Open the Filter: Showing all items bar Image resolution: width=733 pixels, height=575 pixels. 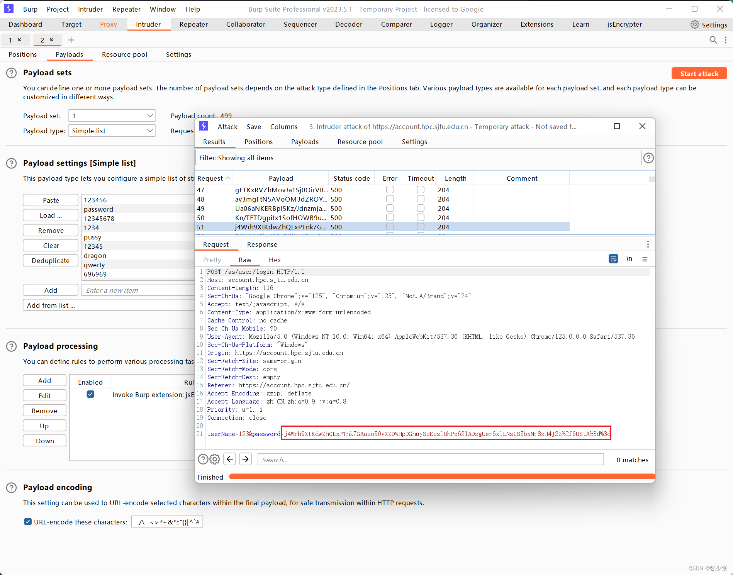(x=418, y=158)
